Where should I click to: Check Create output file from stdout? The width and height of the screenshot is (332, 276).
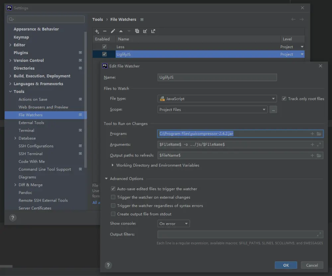[x=113, y=214]
